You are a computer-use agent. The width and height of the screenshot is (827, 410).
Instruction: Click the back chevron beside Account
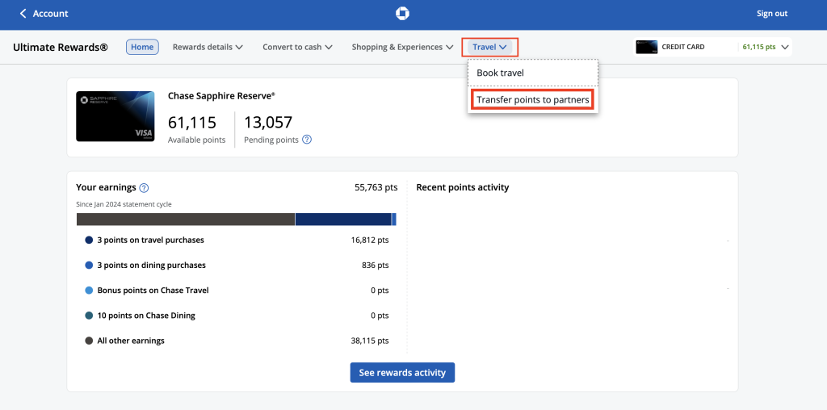click(x=23, y=14)
